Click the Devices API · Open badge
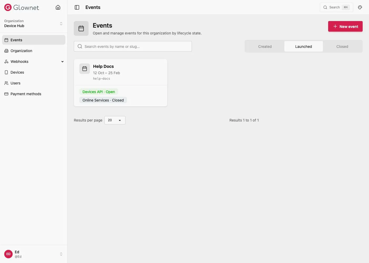 coord(99,92)
